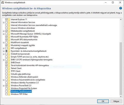Toggle SMB Direct checkbox
124x105 pixels.
(6, 63)
